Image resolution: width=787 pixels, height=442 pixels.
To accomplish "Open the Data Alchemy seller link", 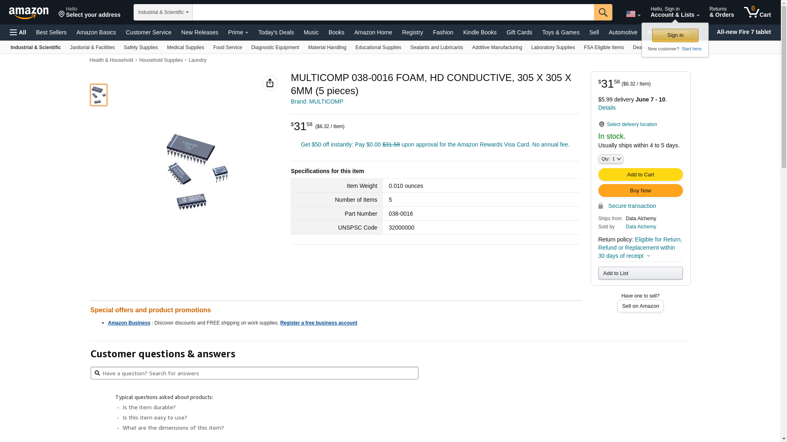I will [641, 227].
